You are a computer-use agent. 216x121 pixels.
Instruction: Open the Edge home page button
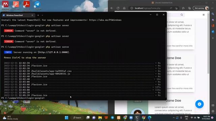124,8
